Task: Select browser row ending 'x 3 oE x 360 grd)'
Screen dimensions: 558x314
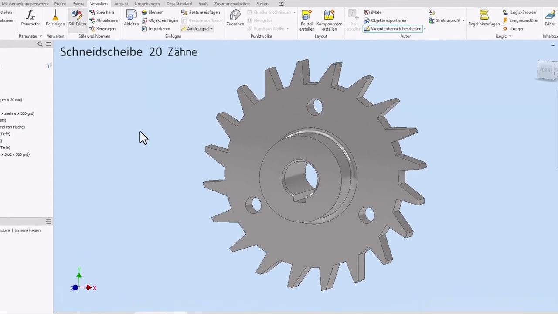Action: click(15, 154)
